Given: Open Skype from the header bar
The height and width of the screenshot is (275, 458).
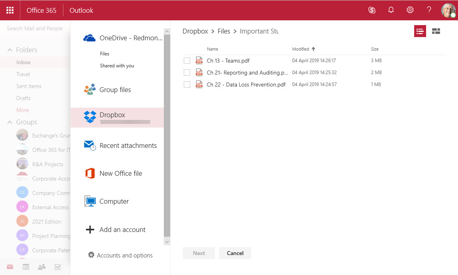Looking at the screenshot, I should pos(372,10).
